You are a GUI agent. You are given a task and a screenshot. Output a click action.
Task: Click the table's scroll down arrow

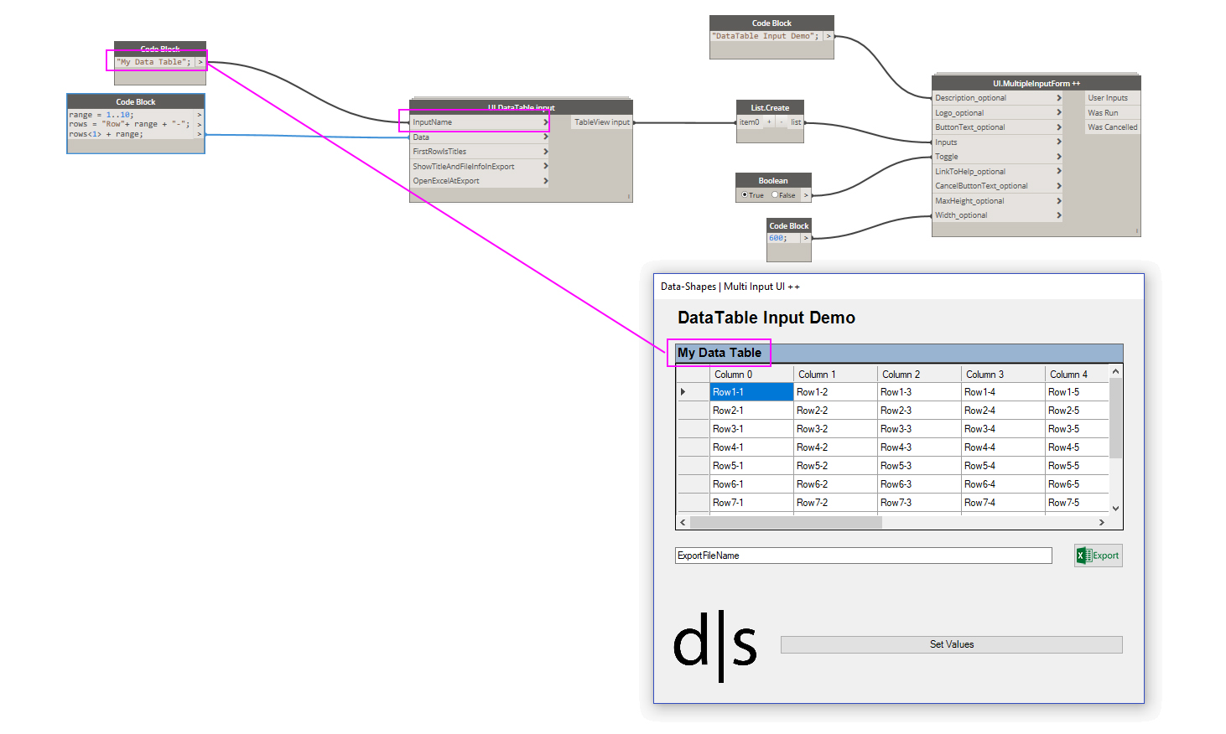click(1115, 508)
